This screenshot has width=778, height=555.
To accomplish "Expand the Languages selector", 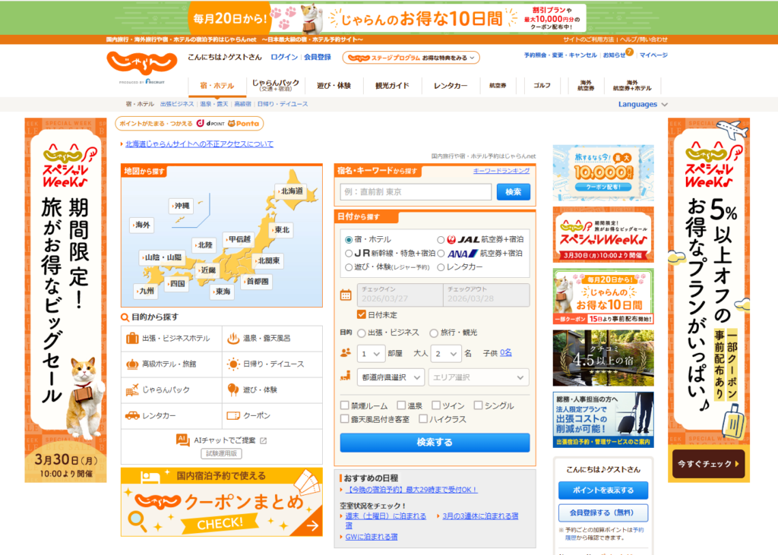I will [643, 105].
